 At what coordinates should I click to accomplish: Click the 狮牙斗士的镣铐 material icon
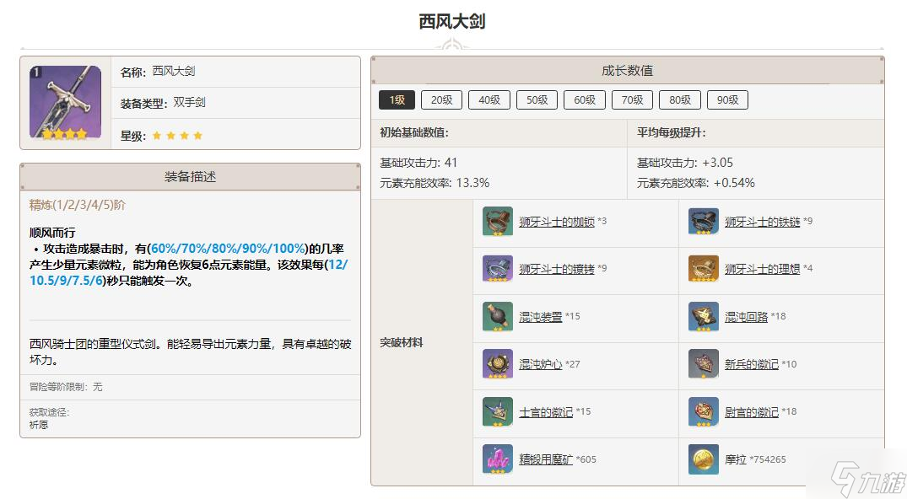tap(498, 269)
